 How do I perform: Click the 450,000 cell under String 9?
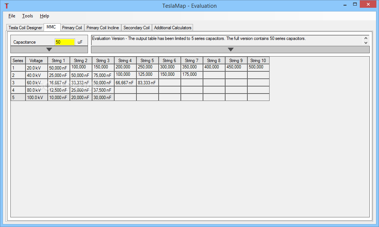pyautogui.click(x=236, y=68)
